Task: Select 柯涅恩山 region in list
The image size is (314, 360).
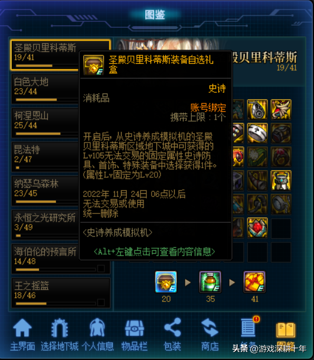Action: (x=45, y=123)
